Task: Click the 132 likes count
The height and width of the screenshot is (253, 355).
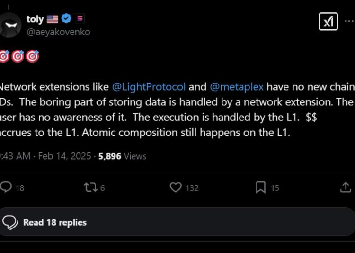Action: coord(192,188)
